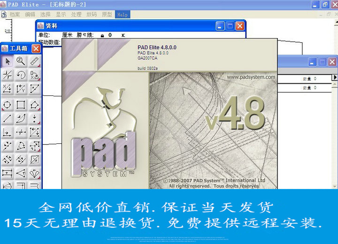
Task: Select the mirrored double-arrows flip tool
Action: tap(7, 159)
